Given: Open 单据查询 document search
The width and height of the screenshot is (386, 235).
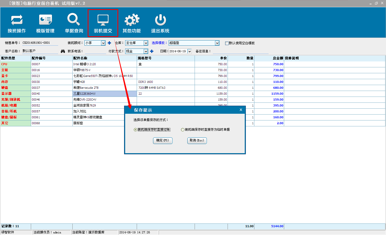Looking at the screenshot, I should click(74, 20).
